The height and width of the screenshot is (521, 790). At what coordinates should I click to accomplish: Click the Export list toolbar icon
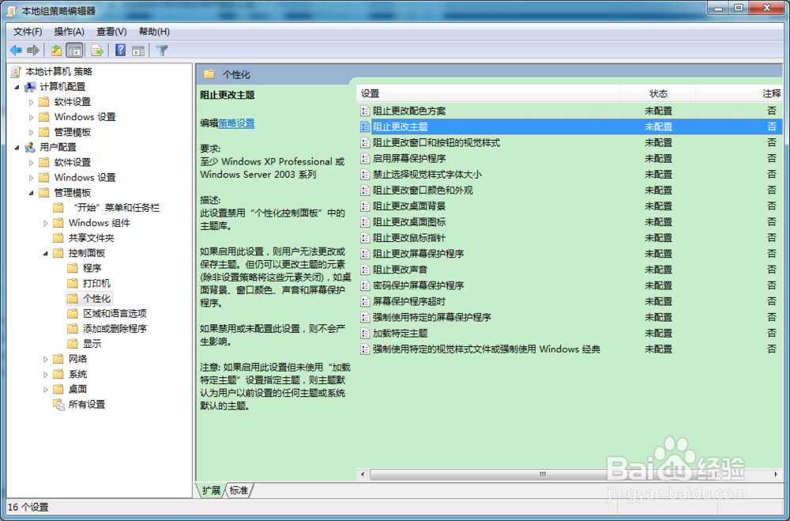[97, 51]
